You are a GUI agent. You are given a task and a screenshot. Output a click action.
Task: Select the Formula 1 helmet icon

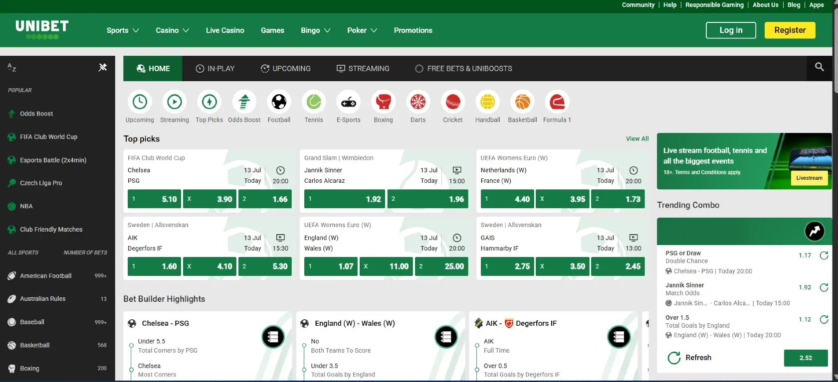pos(557,102)
